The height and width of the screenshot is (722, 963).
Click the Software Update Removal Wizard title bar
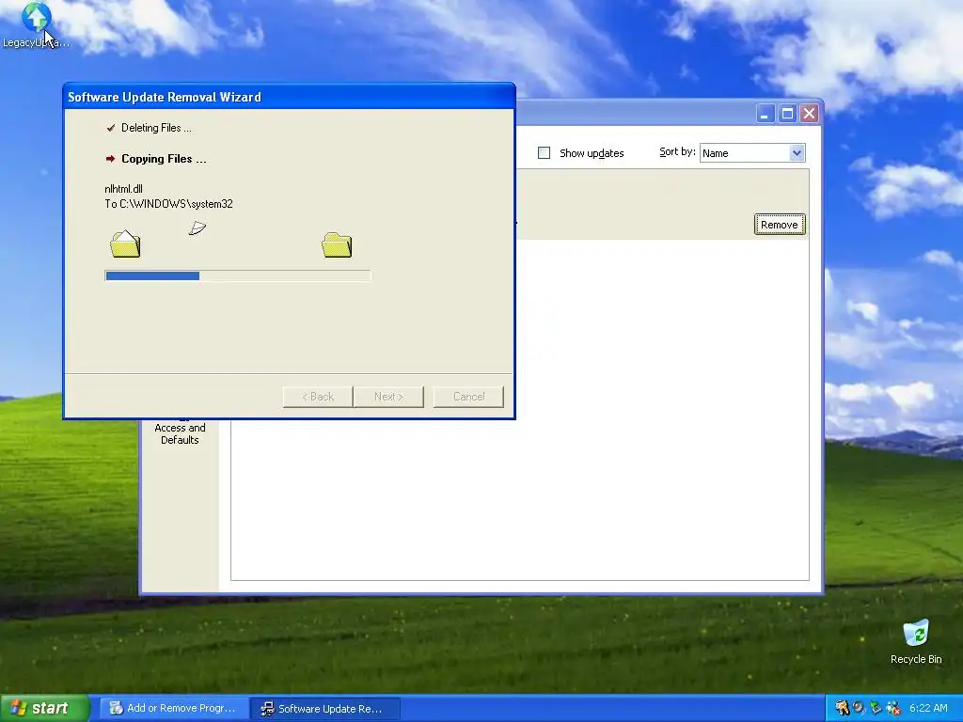coord(289,97)
